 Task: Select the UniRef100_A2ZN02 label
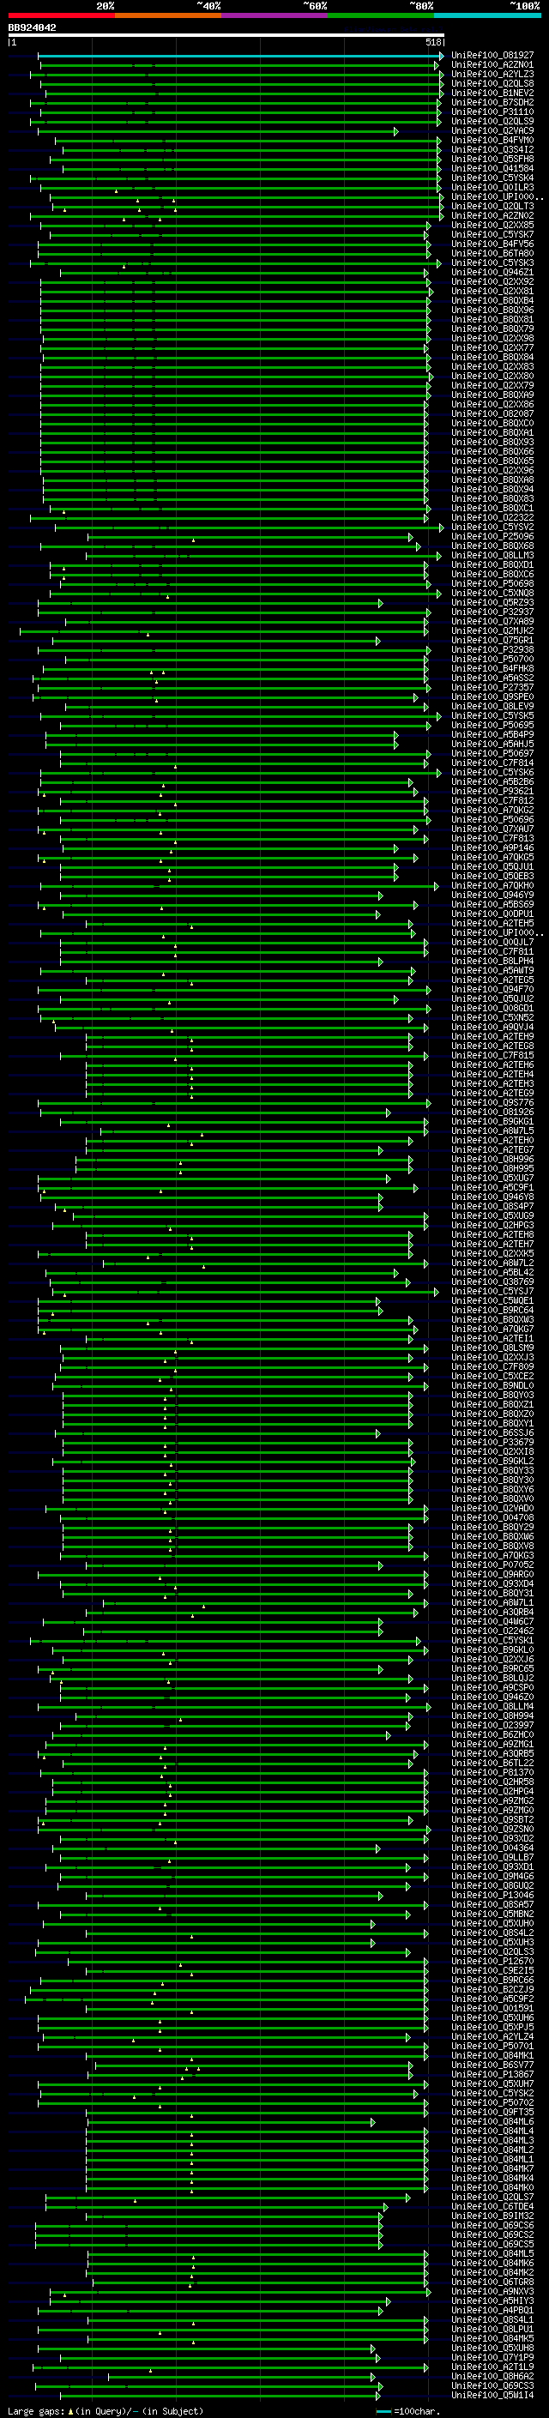492,216
